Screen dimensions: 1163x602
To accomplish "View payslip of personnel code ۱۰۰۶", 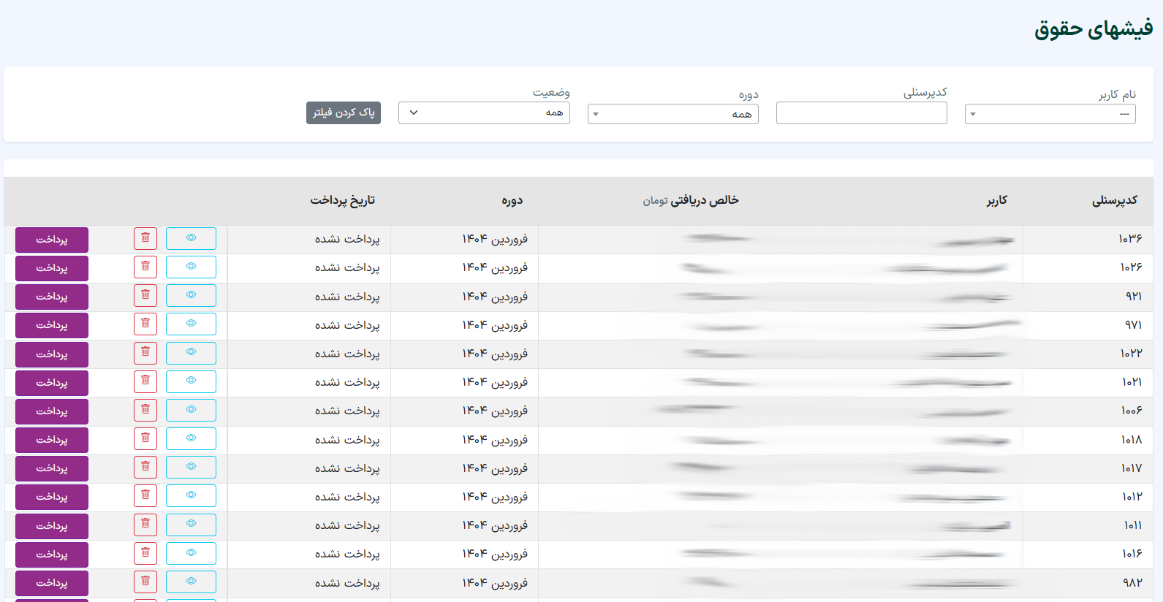I will 191,410.
